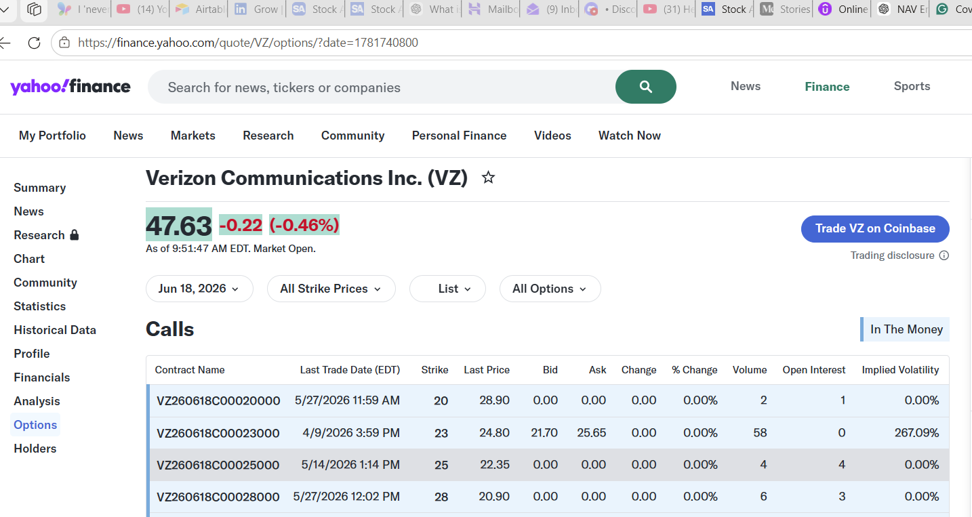Open the tab actions (workspaces) icon
972x517 pixels.
(x=34, y=9)
